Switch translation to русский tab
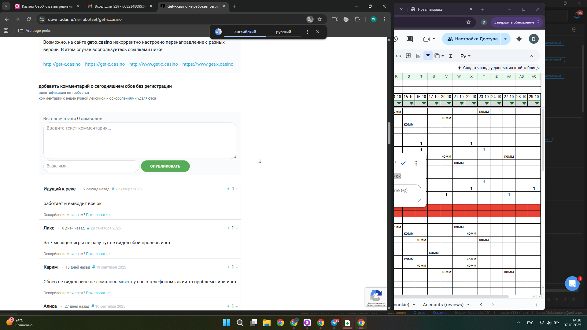 click(283, 32)
